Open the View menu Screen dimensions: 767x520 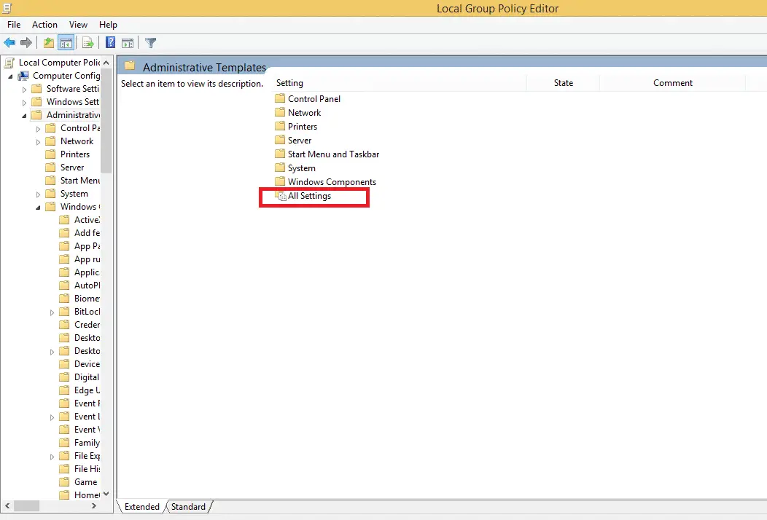[x=78, y=25]
